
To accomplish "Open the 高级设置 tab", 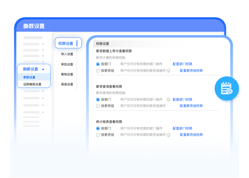I will click(x=67, y=84).
